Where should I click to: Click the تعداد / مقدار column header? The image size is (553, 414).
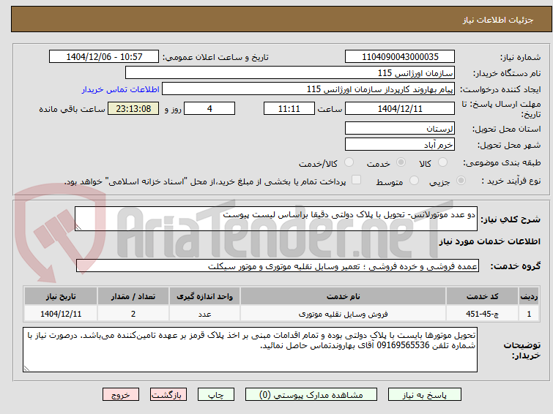tap(133, 296)
